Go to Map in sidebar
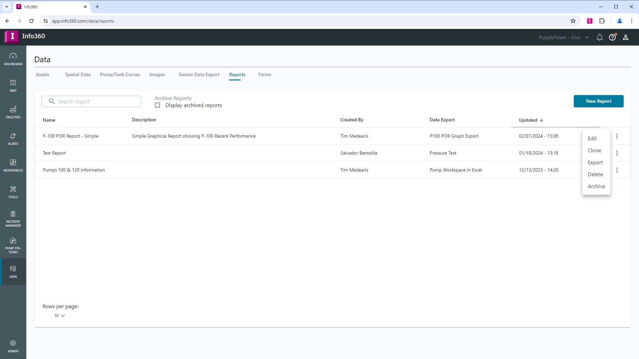The width and height of the screenshot is (639, 359). [13, 85]
